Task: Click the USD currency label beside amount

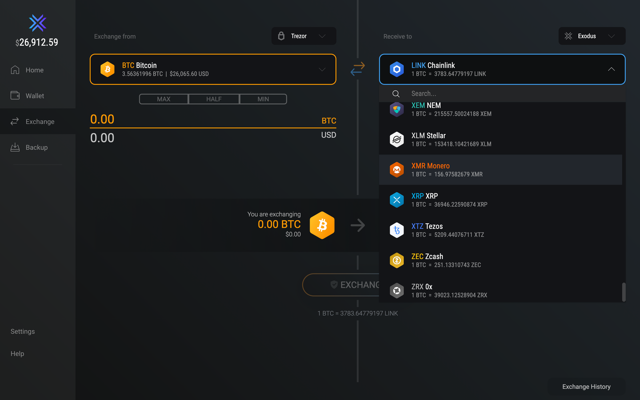Action: (x=329, y=135)
